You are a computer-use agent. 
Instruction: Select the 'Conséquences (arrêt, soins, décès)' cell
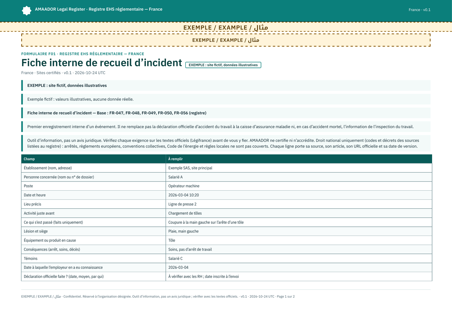pyautogui.click(x=93, y=249)
